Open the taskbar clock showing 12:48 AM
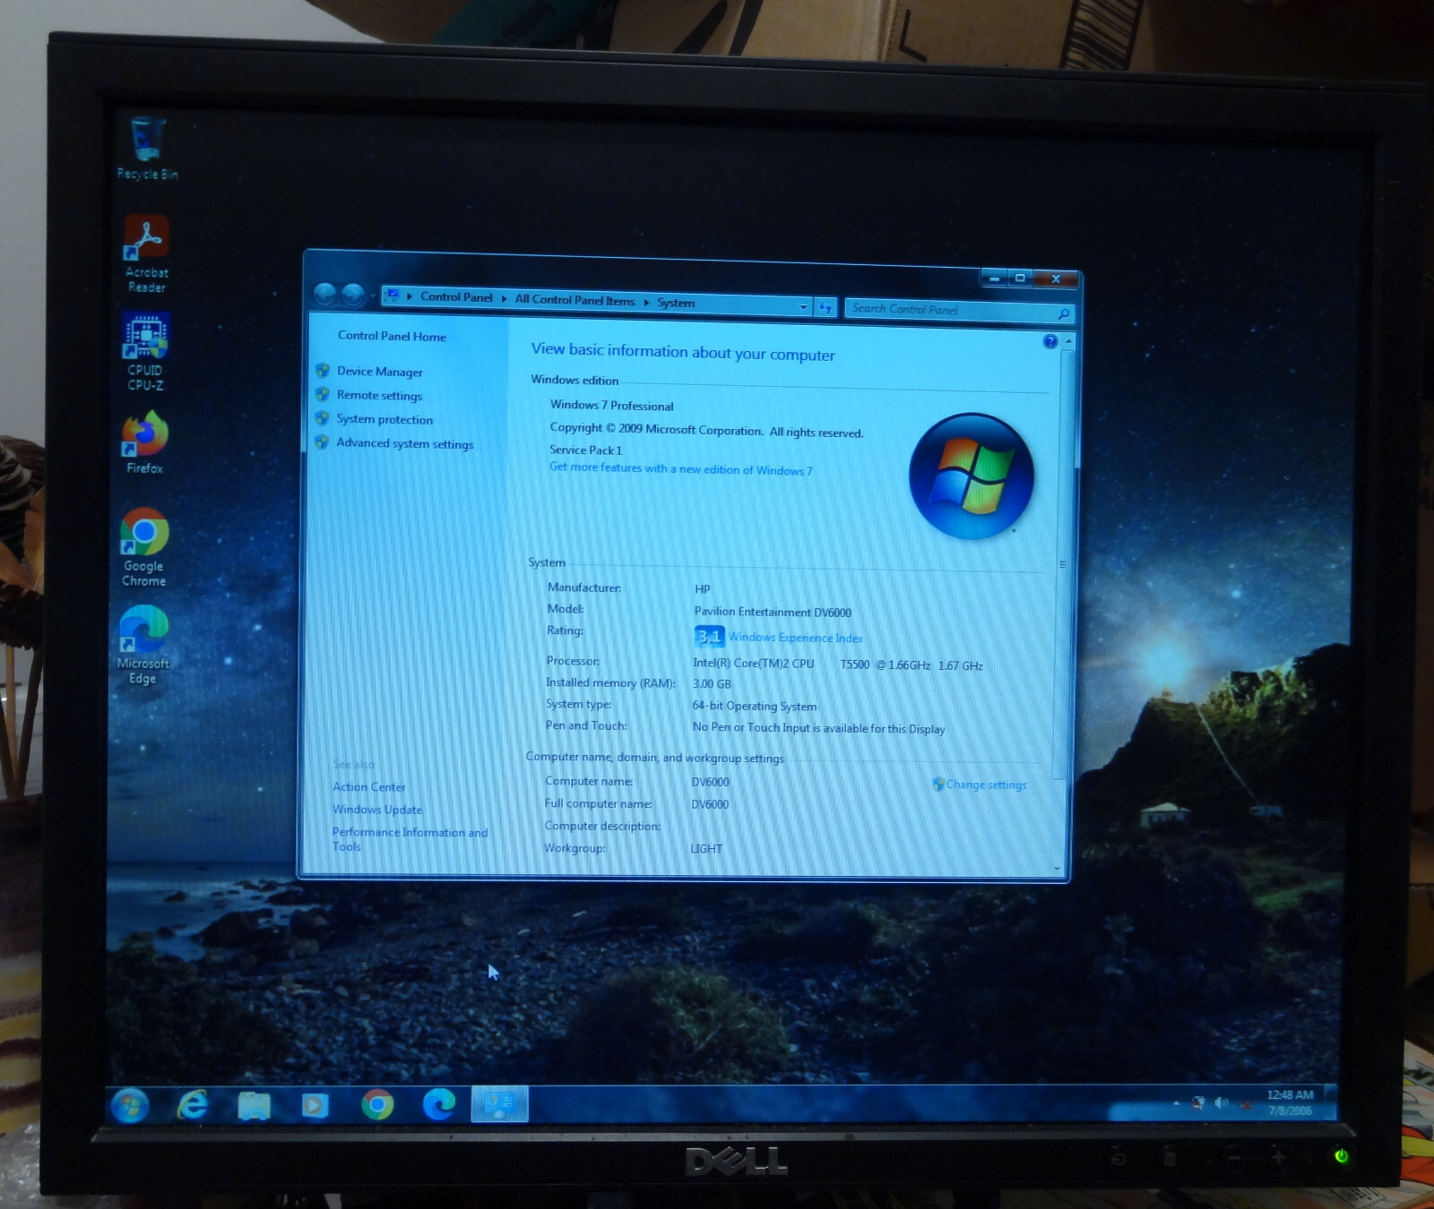 point(1290,1102)
